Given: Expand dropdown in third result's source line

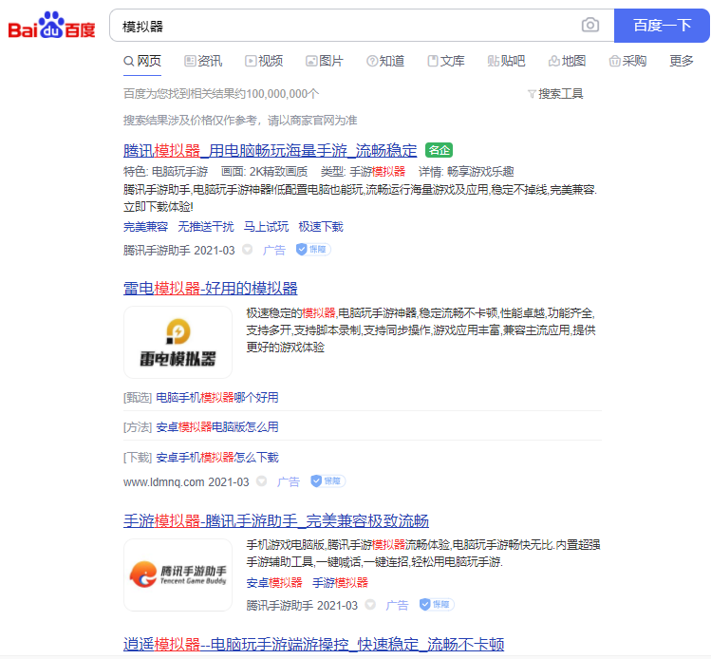Looking at the screenshot, I should point(370,605).
